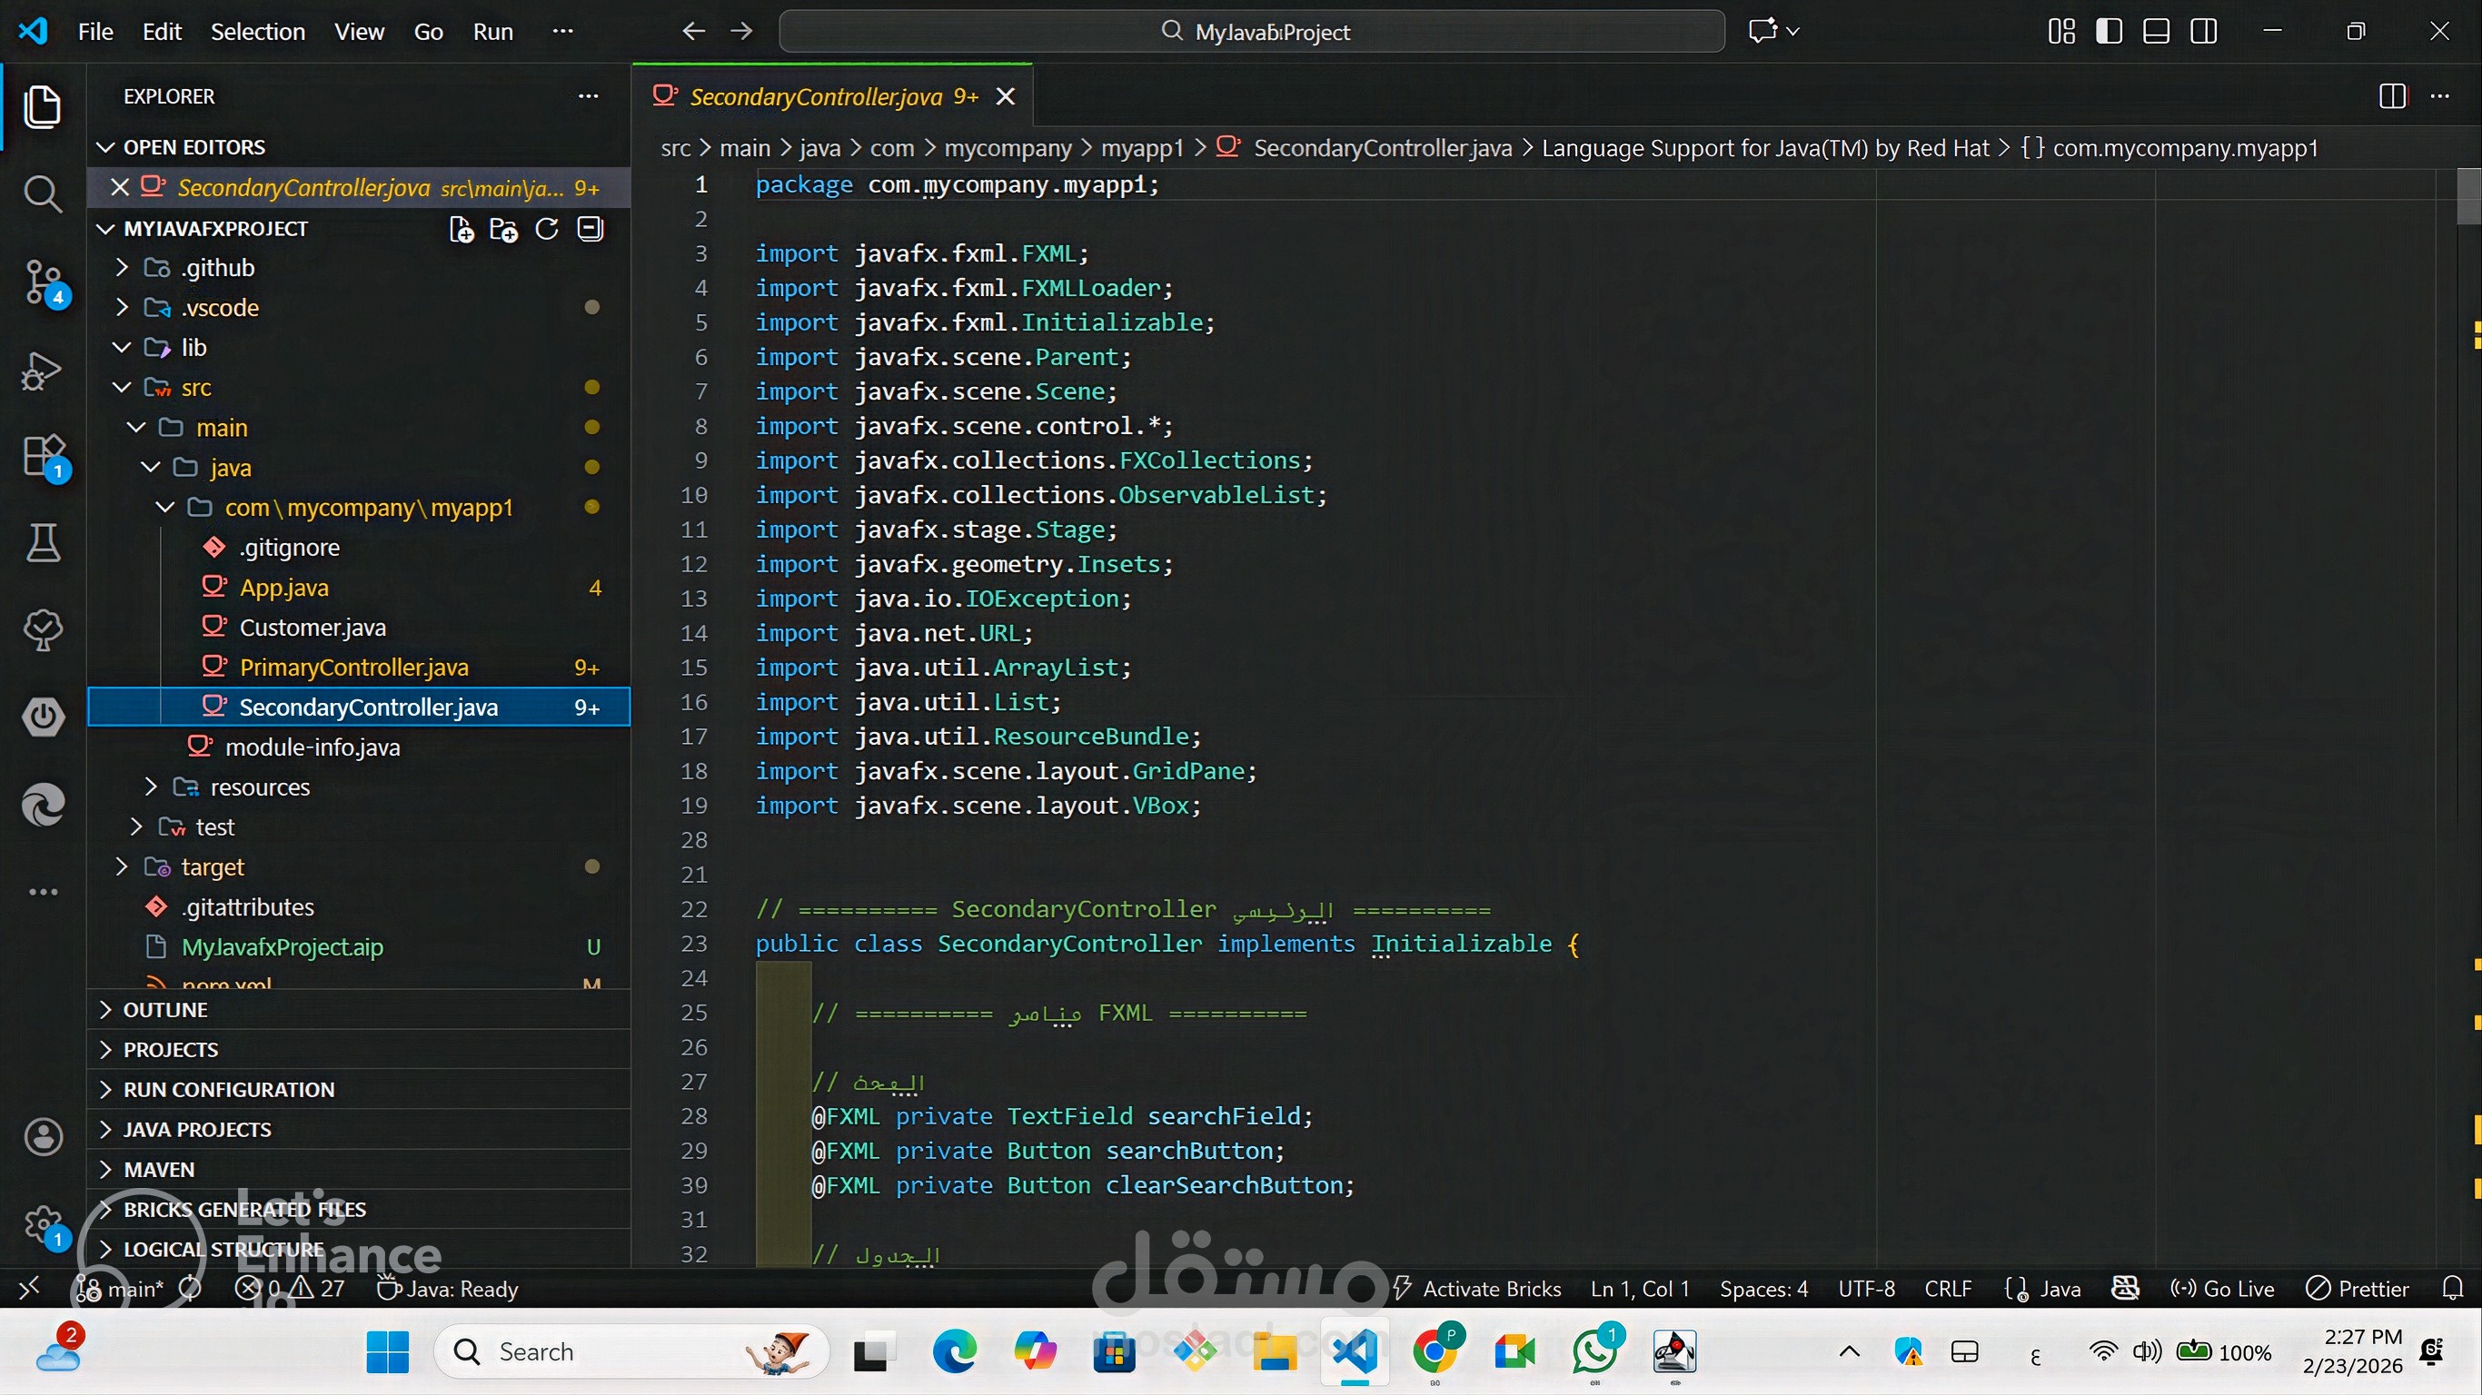
Task: Split the editor to the right
Action: click(2391, 96)
